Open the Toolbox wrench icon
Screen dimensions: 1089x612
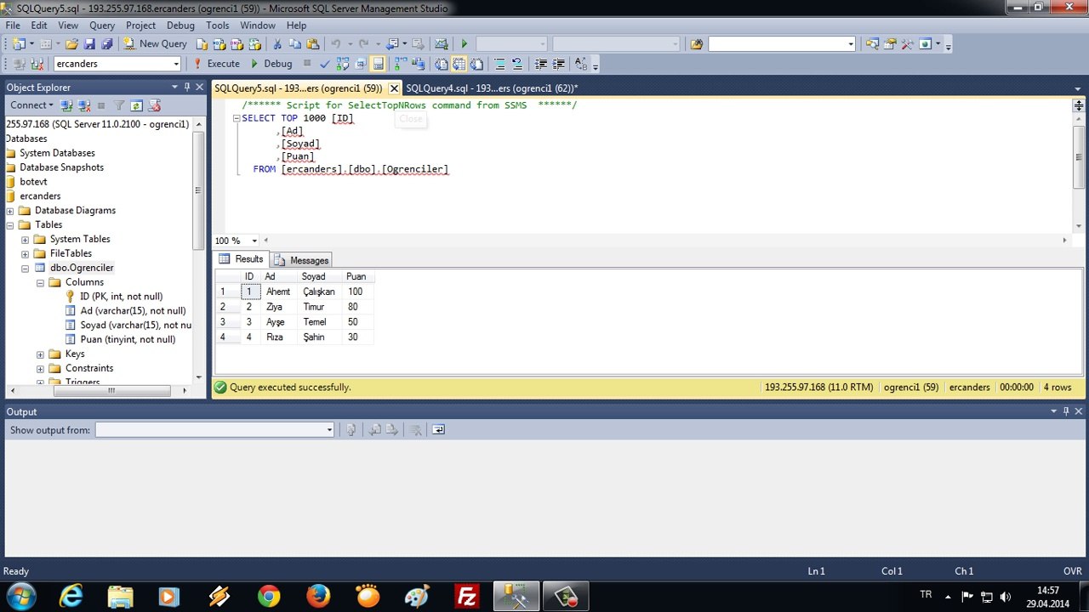coord(908,43)
